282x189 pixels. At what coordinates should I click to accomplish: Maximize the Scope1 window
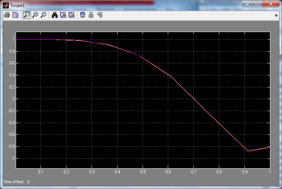(257, 4)
